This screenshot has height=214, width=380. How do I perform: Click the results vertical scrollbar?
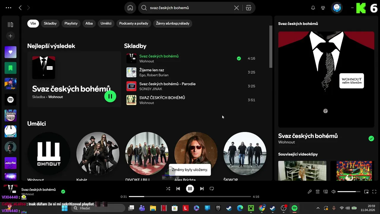pos(270,47)
